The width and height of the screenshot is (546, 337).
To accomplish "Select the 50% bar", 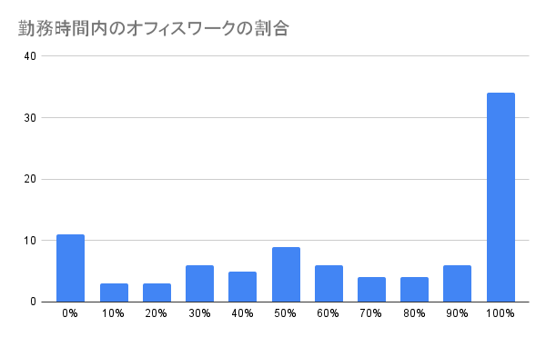I will [286, 274].
